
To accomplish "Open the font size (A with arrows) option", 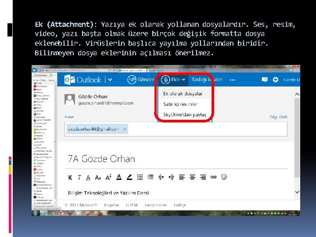I will tap(108, 177).
